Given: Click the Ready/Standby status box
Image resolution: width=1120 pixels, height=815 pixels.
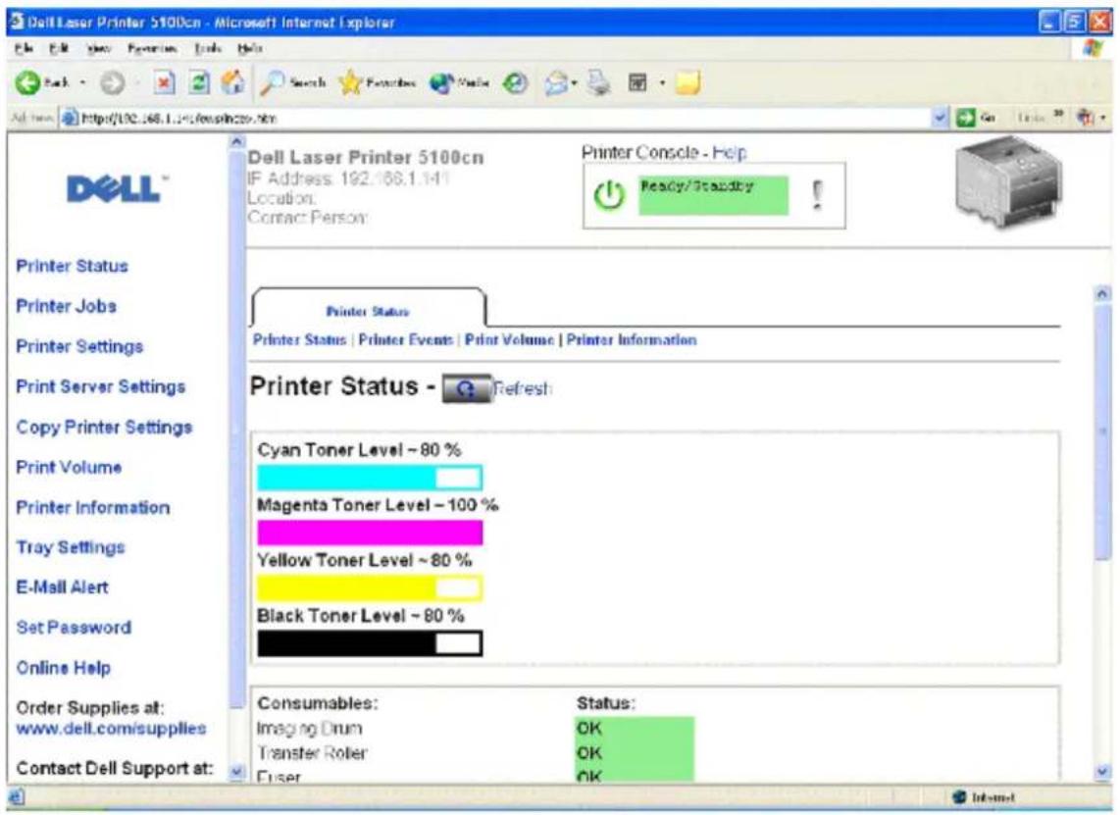Looking at the screenshot, I should [x=714, y=195].
